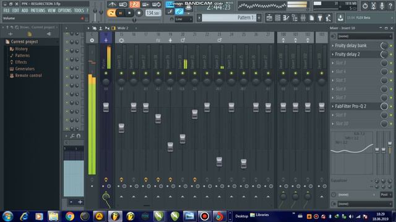396x222 pixels.
Task: Click the metronome icon
Action: point(112,4)
